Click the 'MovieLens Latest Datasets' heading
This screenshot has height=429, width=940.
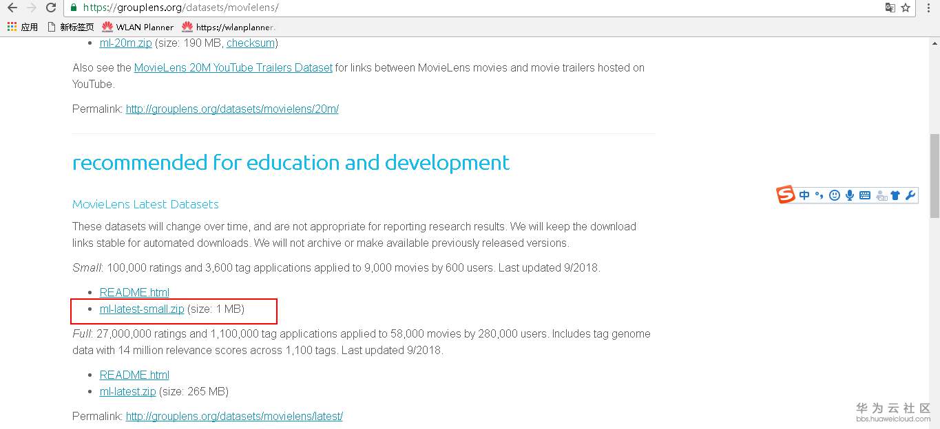click(145, 204)
